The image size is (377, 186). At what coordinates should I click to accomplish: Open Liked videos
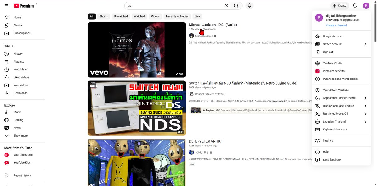tap(22, 77)
